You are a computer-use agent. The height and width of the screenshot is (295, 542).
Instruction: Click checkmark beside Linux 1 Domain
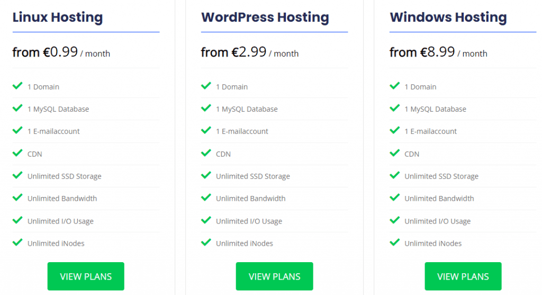pyautogui.click(x=17, y=86)
